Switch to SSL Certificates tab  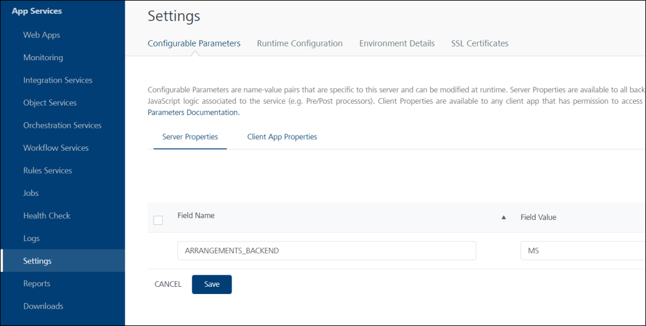480,43
